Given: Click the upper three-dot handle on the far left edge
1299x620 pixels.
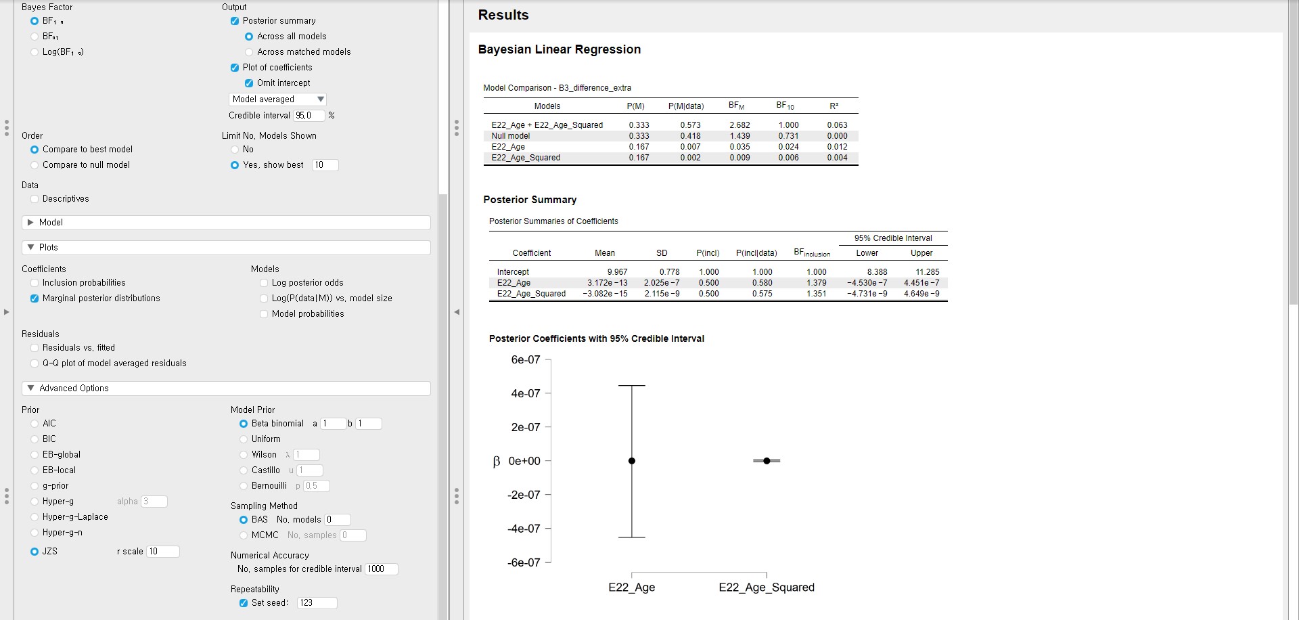Looking at the screenshot, I should click(6, 128).
